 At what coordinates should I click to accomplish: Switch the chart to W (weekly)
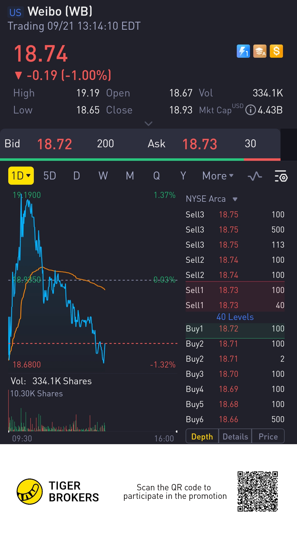tap(103, 176)
